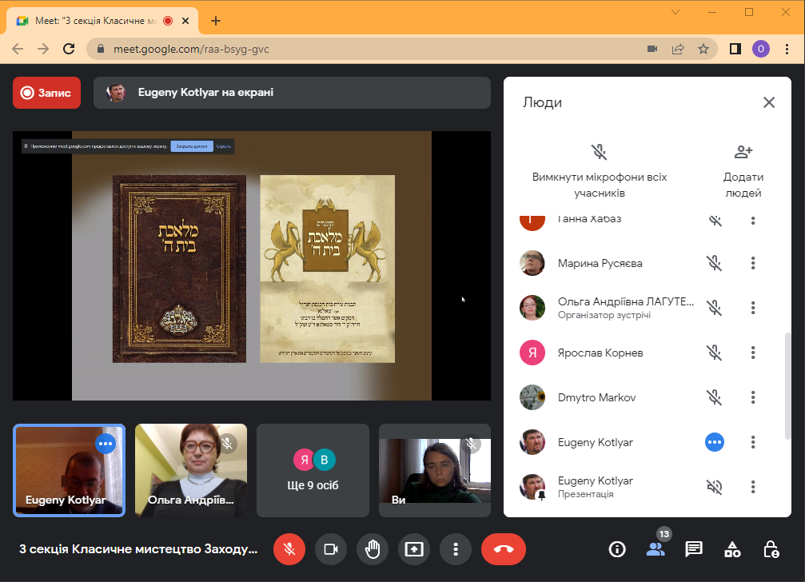Click the Eugeny Kotlyar на екрані banner
This screenshot has height=582, width=805.
[x=292, y=93]
